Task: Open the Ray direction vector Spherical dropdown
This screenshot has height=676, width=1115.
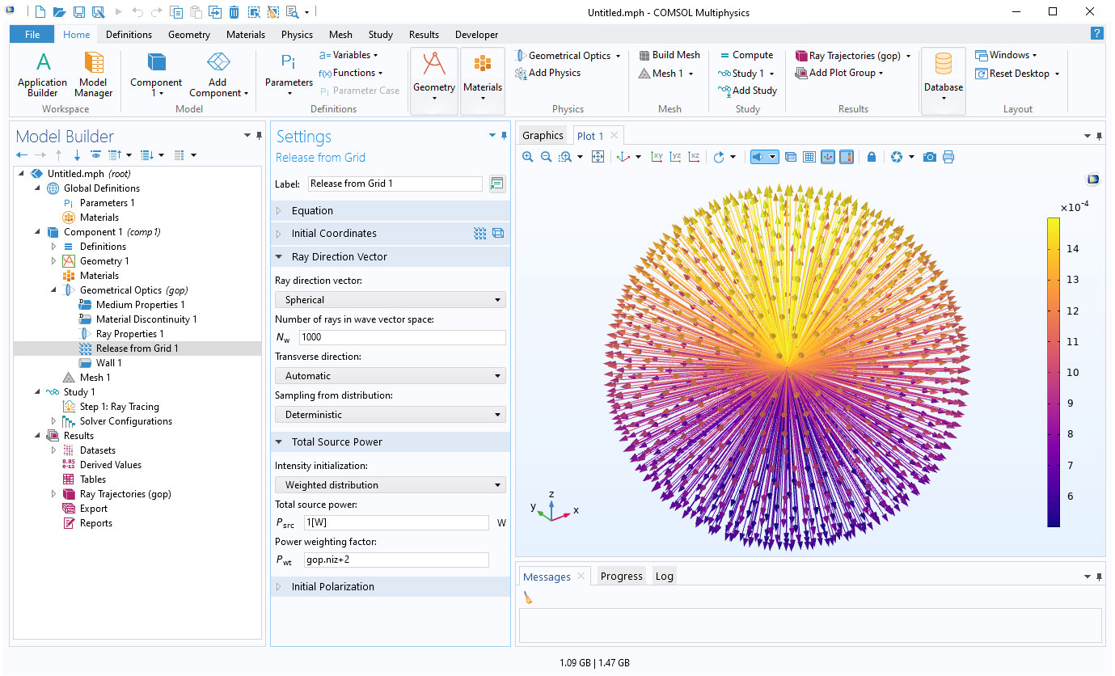Action: (x=391, y=300)
